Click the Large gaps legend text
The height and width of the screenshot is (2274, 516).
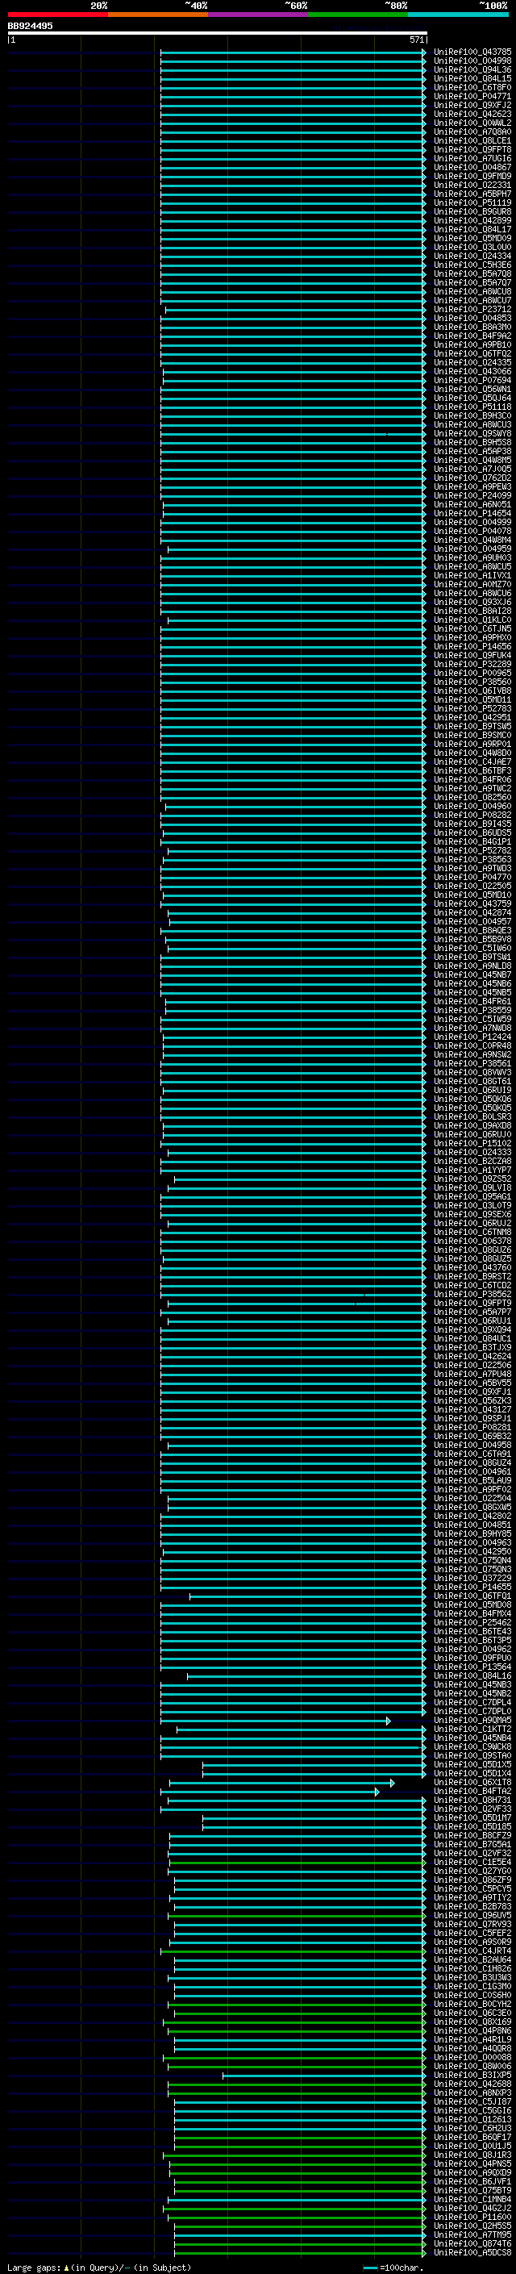click(x=99, y=2267)
